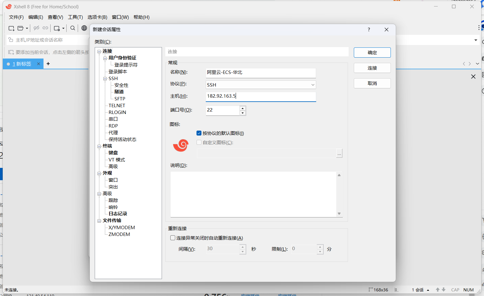This screenshot has width=484, height=296.
Task: Open the 文件(F) menu
Action: point(16,17)
